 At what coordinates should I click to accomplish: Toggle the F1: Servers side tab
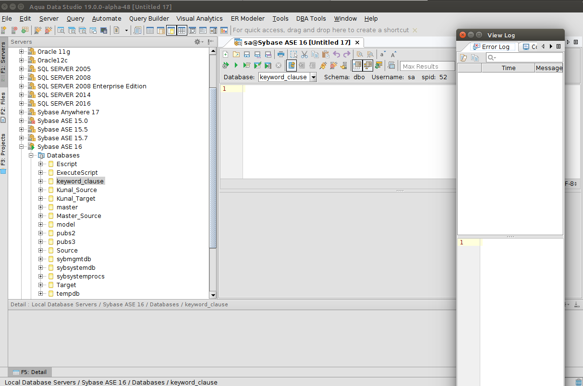pos(3,61)
